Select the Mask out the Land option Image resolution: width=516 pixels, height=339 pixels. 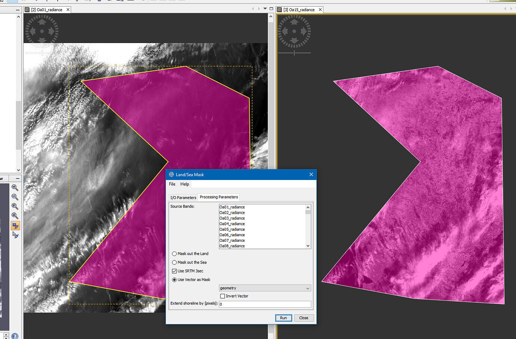(174, 254)
